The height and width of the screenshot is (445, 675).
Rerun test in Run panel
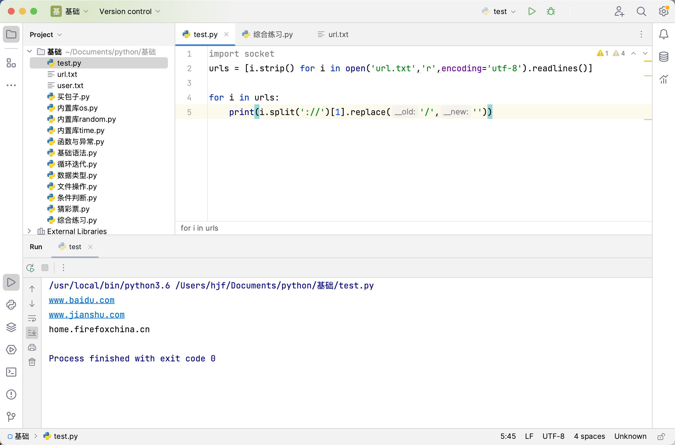coord(30,268)
